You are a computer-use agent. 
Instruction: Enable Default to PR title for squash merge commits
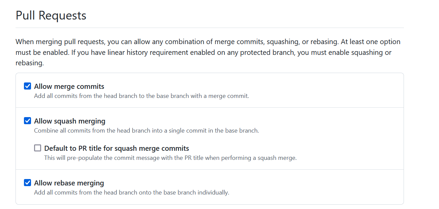point(37,148)
